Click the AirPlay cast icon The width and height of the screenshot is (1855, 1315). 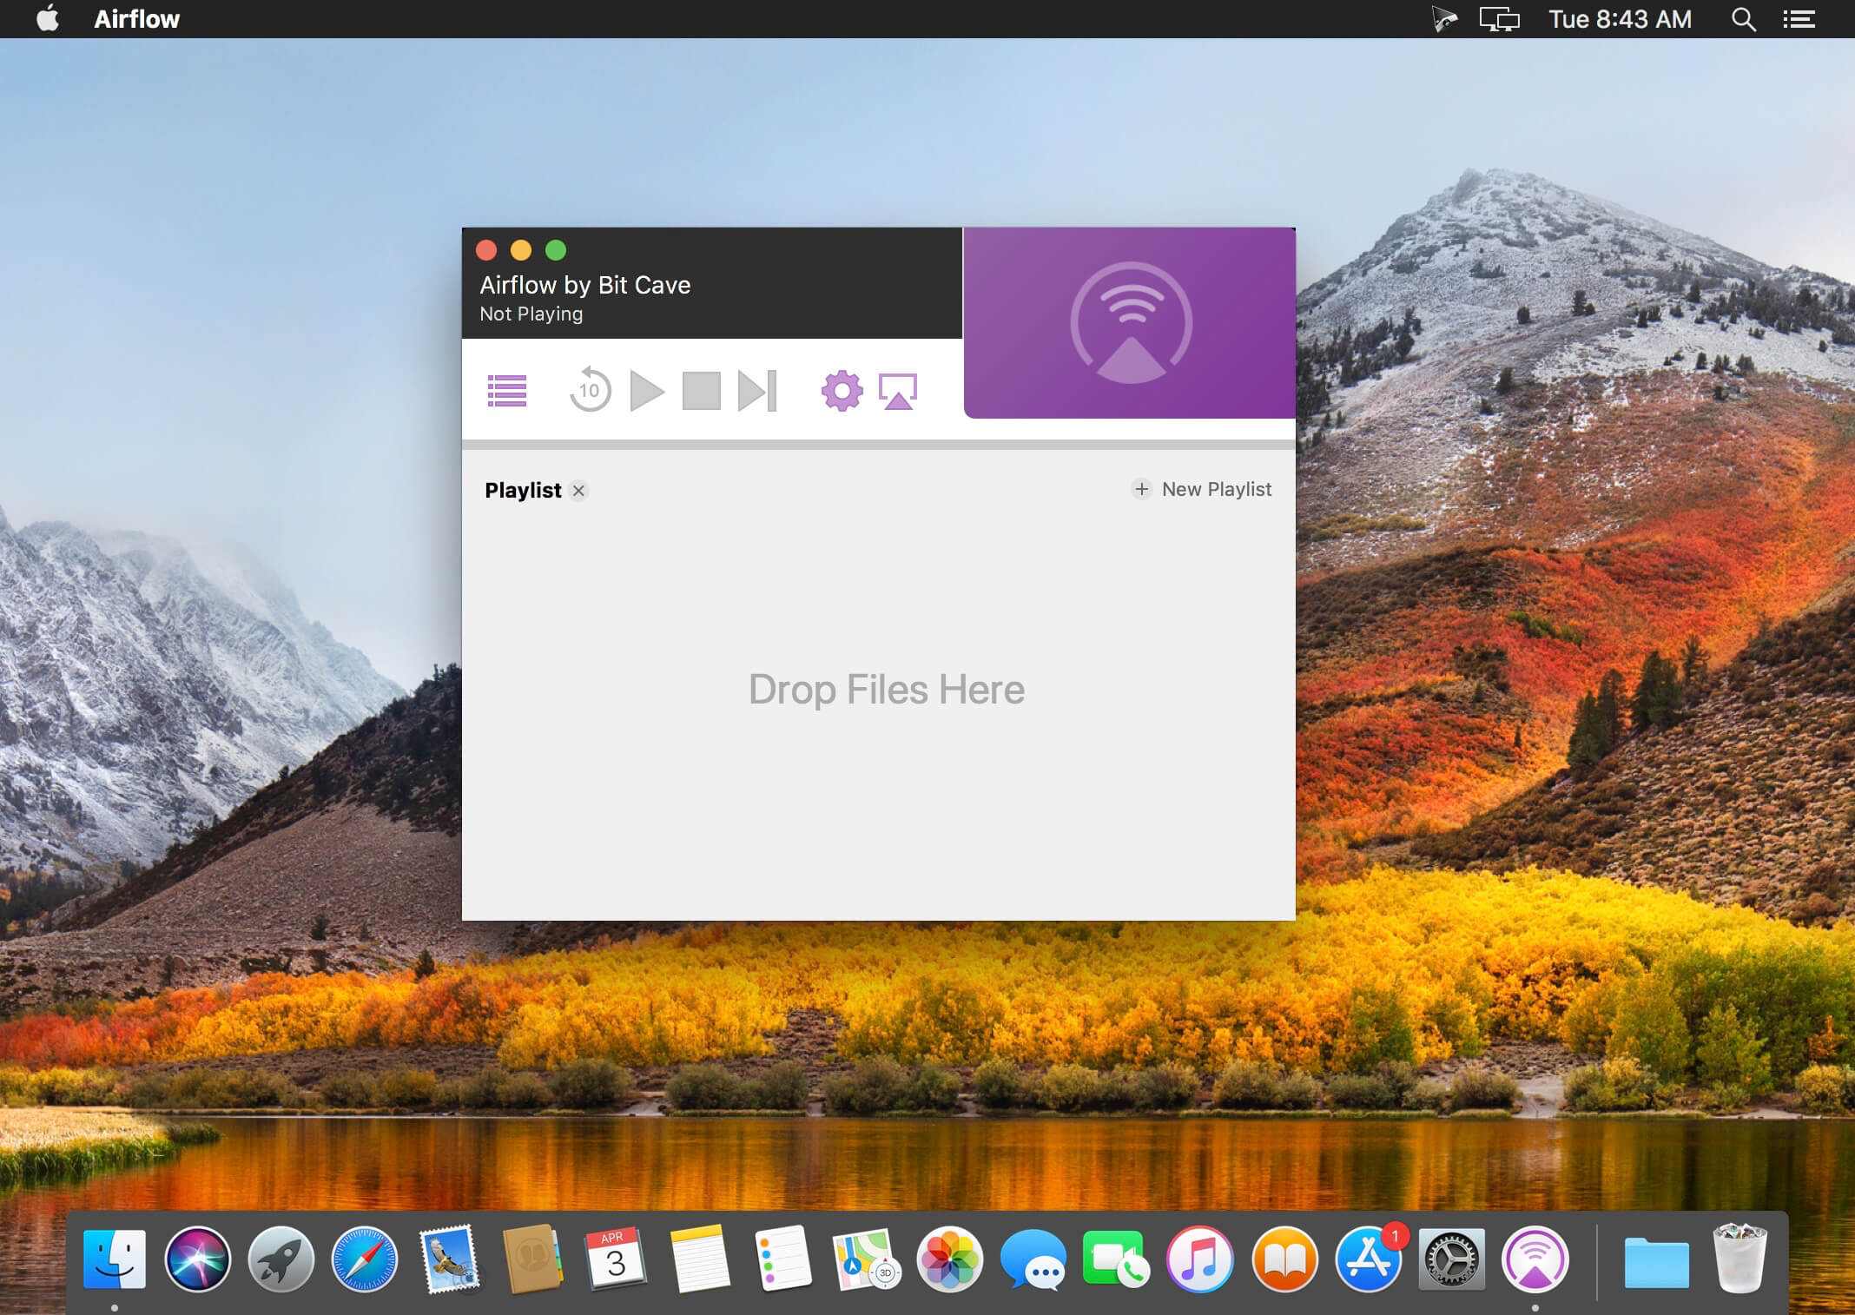902,392
